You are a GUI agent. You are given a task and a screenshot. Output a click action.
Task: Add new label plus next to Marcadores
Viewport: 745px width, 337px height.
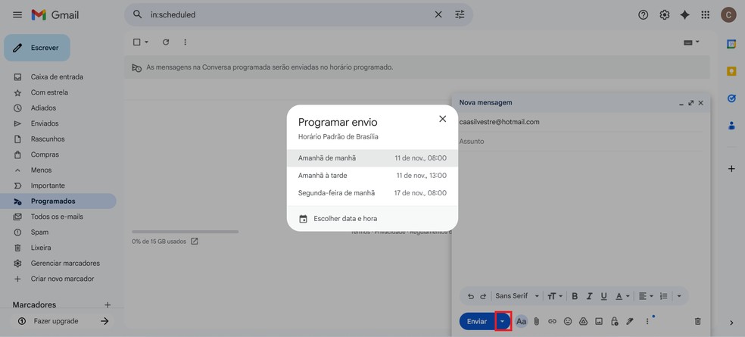click(108, 304)
